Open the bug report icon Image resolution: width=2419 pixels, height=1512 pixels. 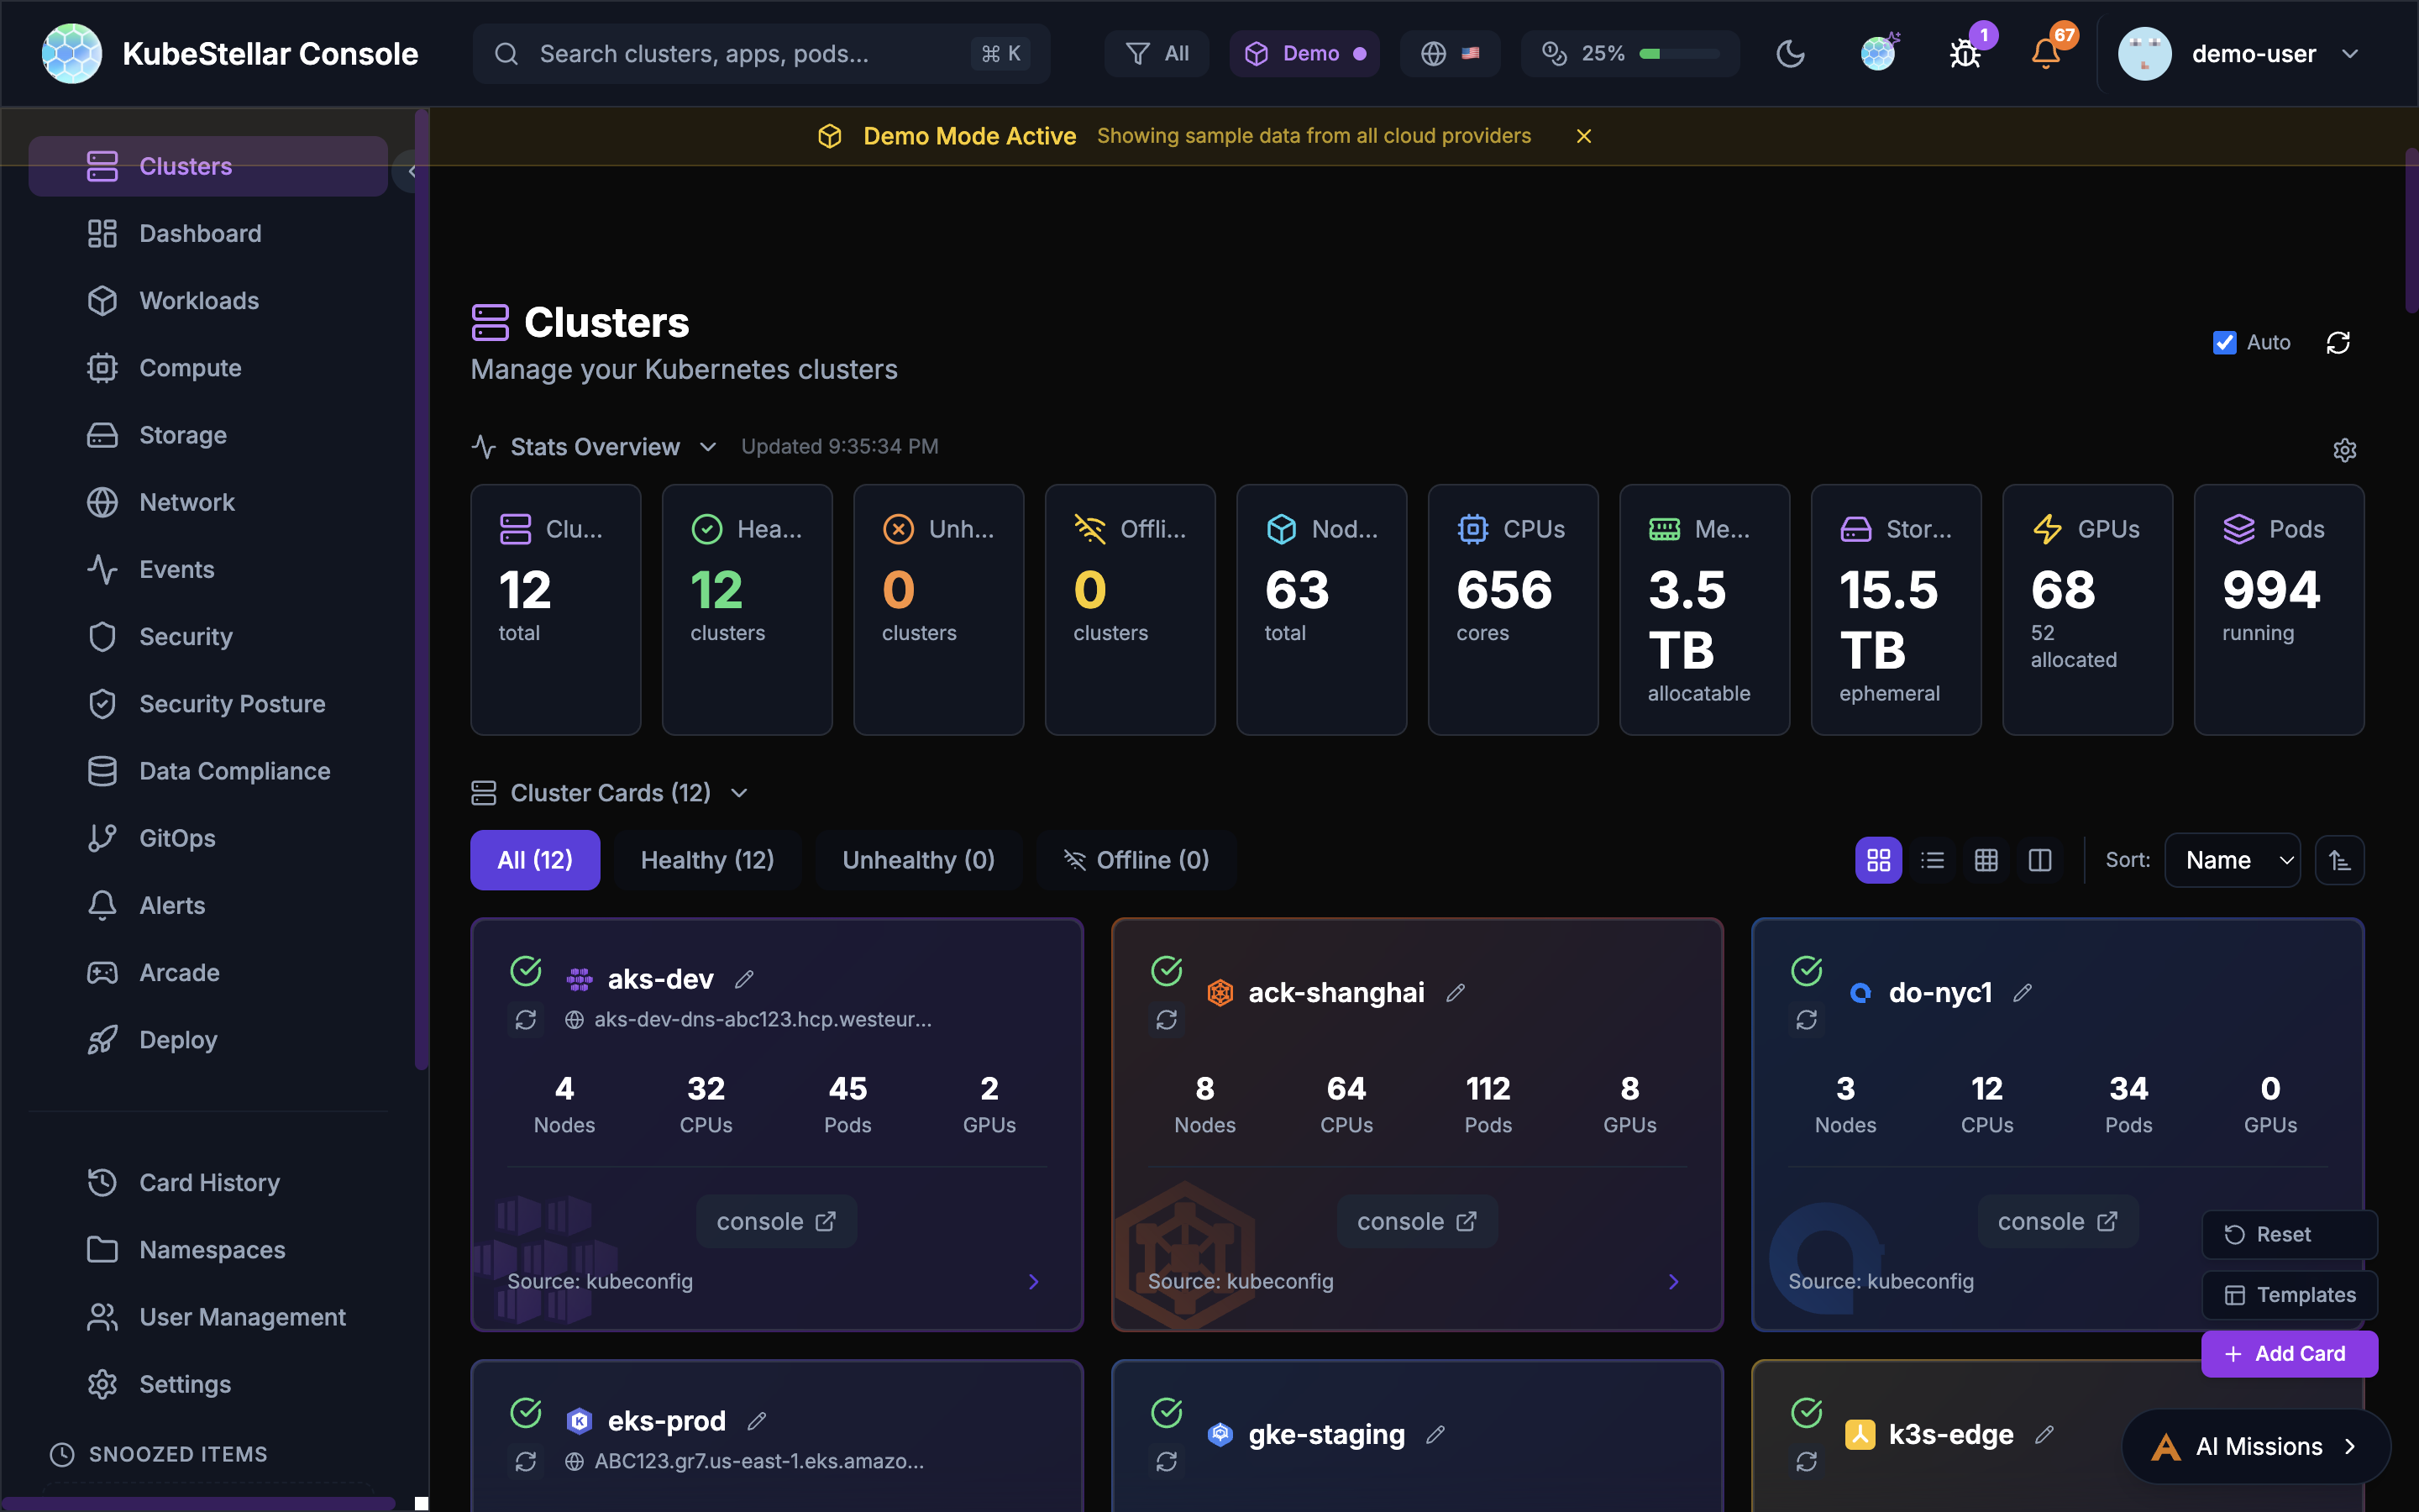[1965, 53]
